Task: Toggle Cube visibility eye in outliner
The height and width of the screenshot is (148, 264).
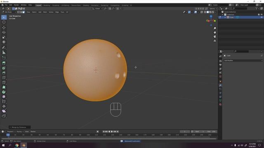Action: [x=262, y=17]
